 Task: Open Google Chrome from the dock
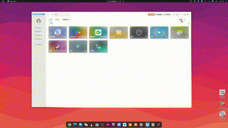pos(69,125)
